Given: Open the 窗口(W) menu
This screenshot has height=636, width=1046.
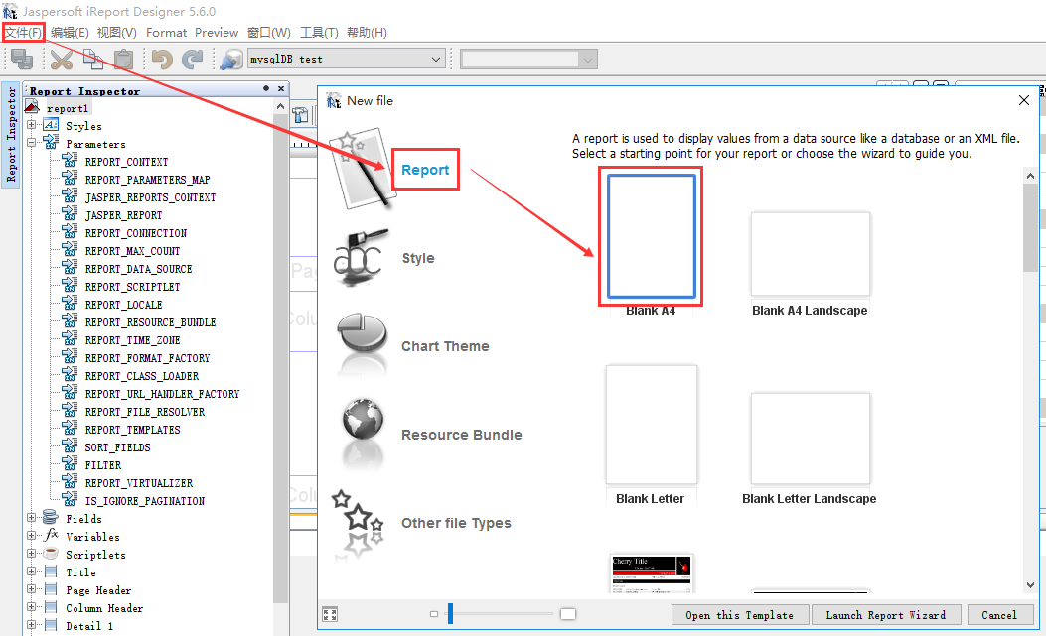Looking at the screenshot, I should (269, 32).
